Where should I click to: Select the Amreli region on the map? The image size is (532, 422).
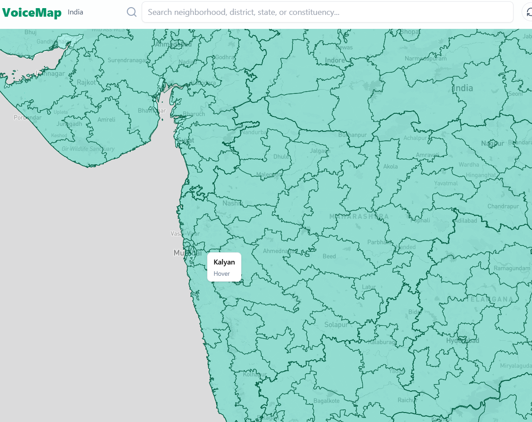(x=106, y=120)
